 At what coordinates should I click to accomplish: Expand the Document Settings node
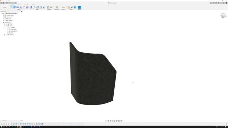(x=3, y=15)
